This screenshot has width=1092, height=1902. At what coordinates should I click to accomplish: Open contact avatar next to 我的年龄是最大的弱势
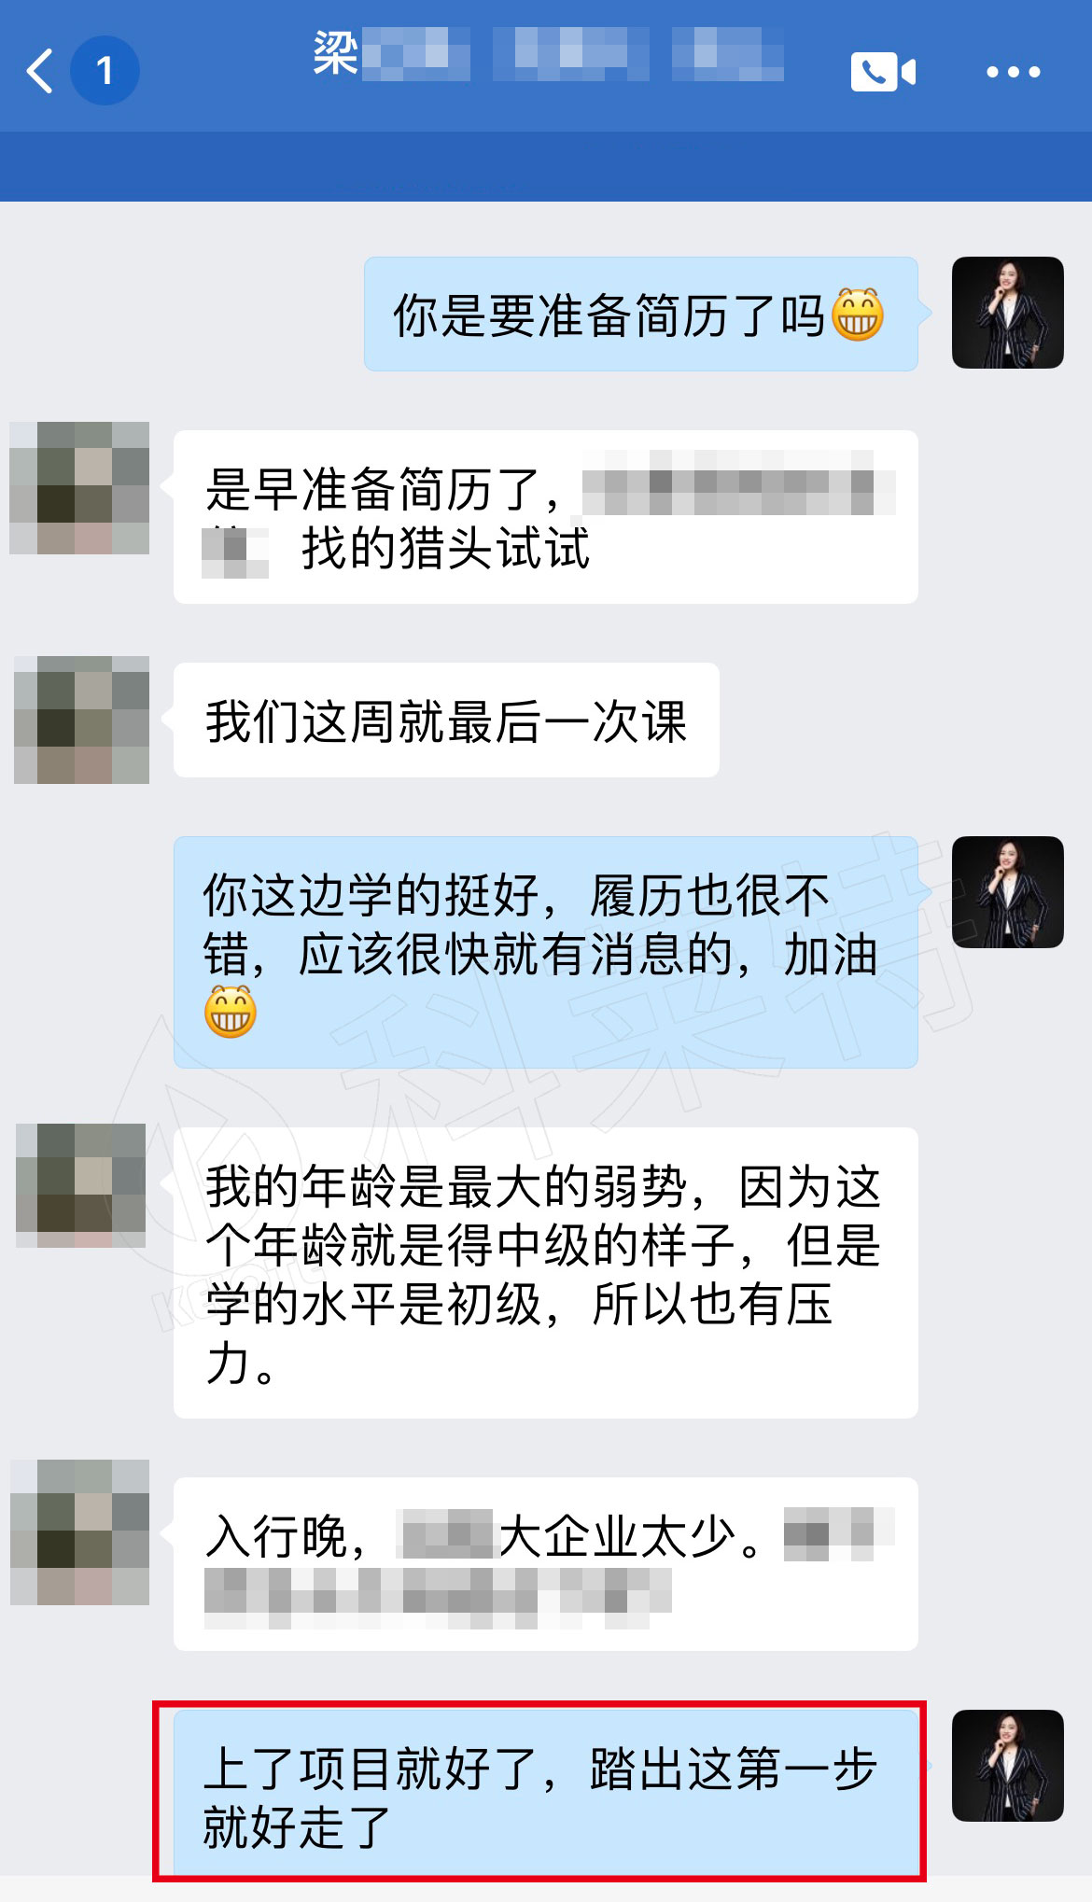tap(81, 1185)
